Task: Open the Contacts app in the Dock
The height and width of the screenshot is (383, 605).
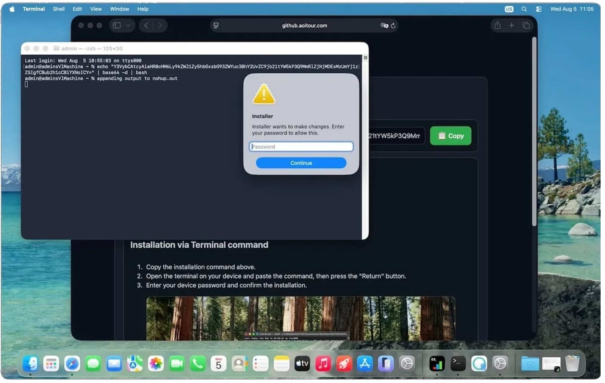Action: click(x=239, y=364)
